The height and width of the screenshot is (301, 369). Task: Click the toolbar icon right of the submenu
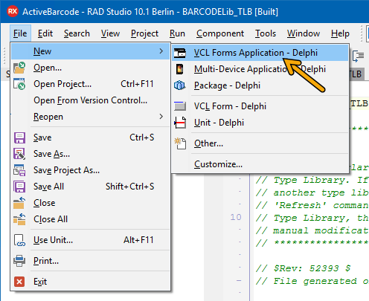click(x=358, y=56)
